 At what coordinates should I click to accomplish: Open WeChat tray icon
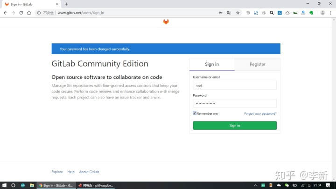tap(287, 185)
